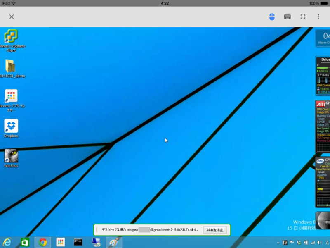Click the IME input mode A indicator
Screen dimensions: 330x248
click(x=327, y=243)
